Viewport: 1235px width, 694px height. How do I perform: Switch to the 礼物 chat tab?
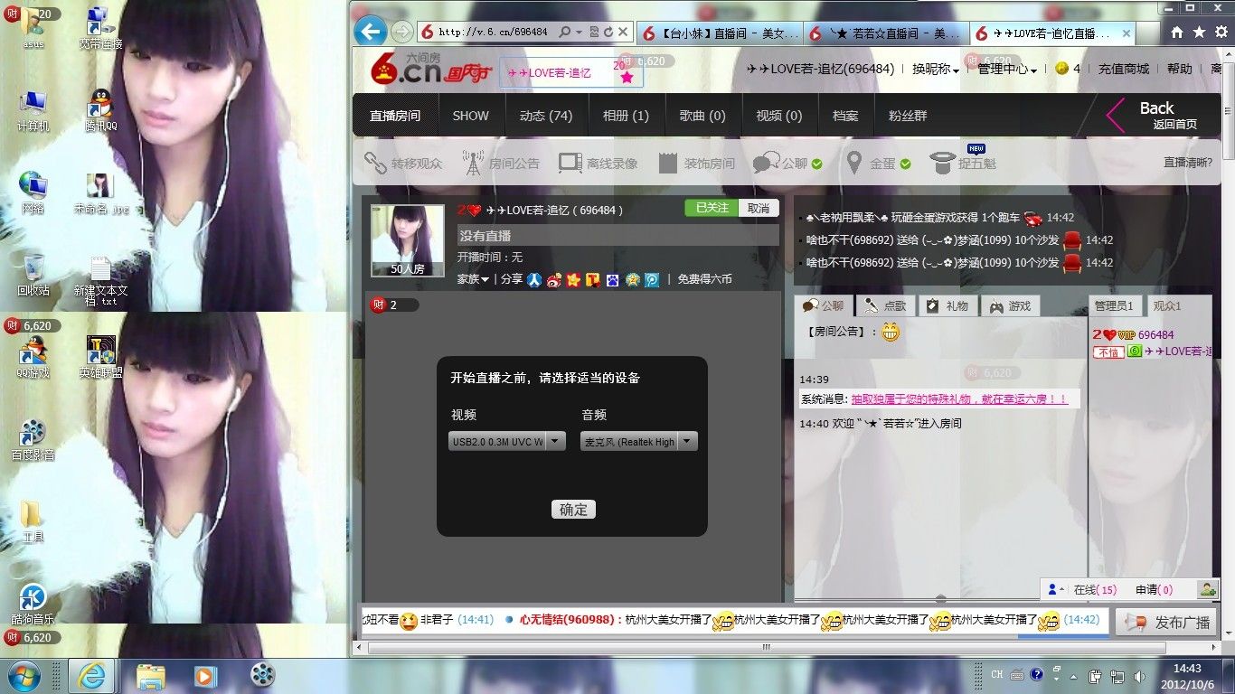click(947, 305)
